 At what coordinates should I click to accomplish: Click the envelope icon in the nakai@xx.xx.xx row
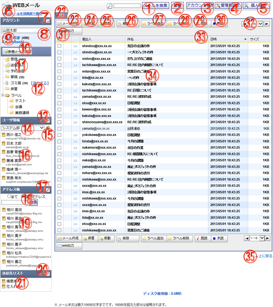click(76, 160)
